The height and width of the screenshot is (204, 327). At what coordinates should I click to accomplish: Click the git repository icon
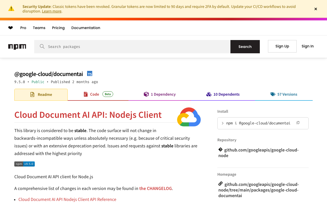[x=220, y=149]
